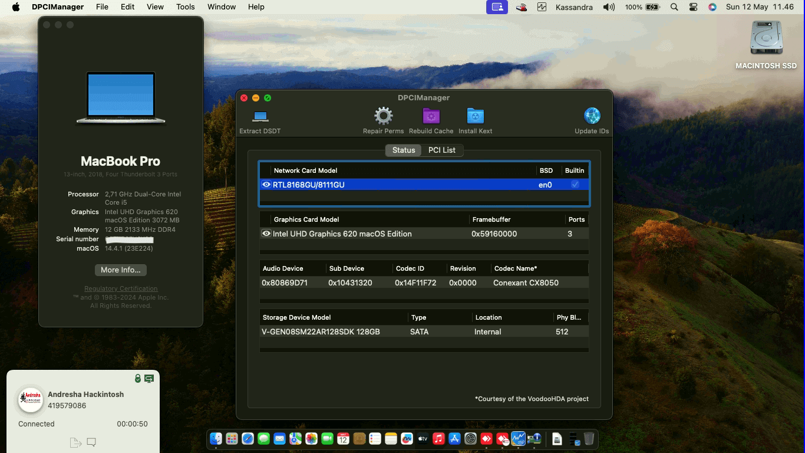
Task: Select the V-GEN08SM22AR128SDK 128GB storage row
Action: pyautogui.click(x=424, y=331)
